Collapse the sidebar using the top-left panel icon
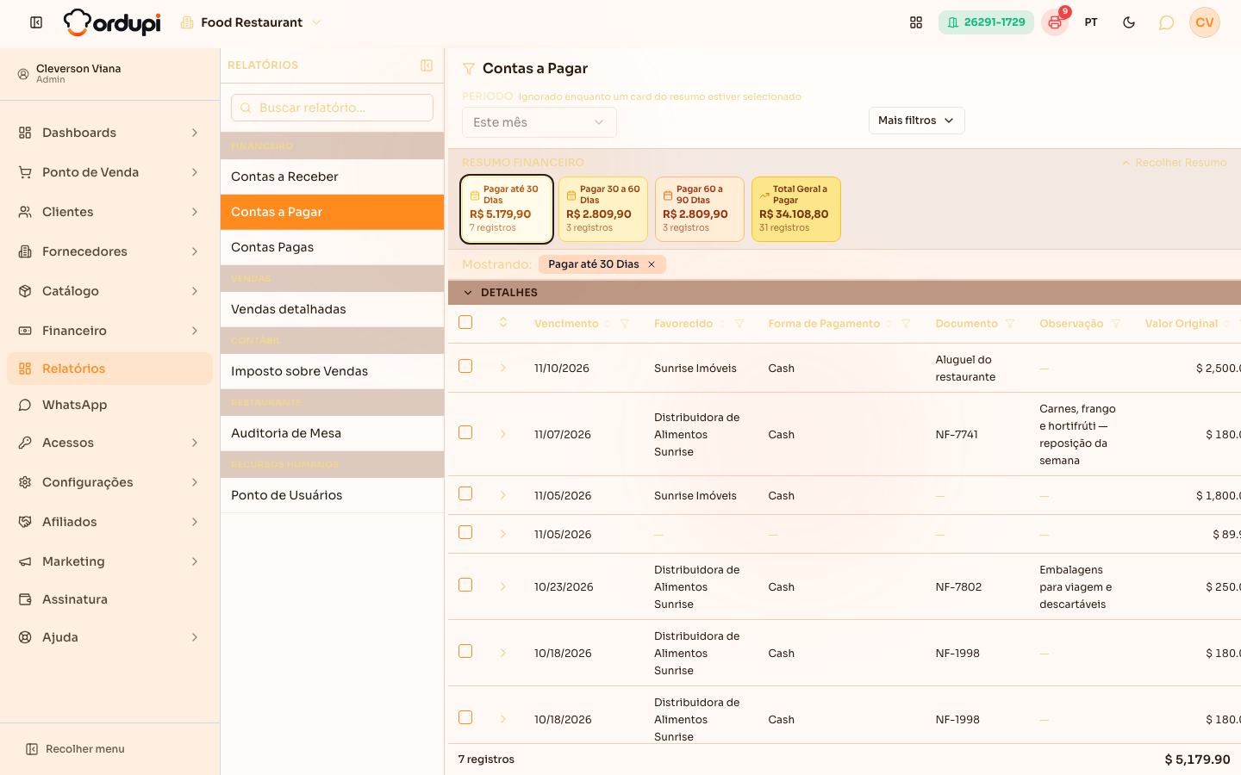The image size is (1241, 775). 36,22
